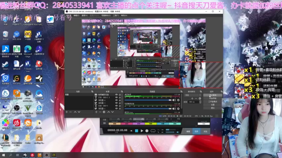Click the Studio One stop button
This screenshot has height=158, width=282.
pyautogui.click(x=136, y=131)
